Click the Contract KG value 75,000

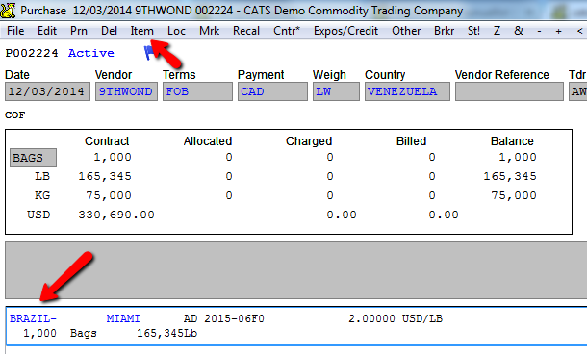[x=109, y=195]
